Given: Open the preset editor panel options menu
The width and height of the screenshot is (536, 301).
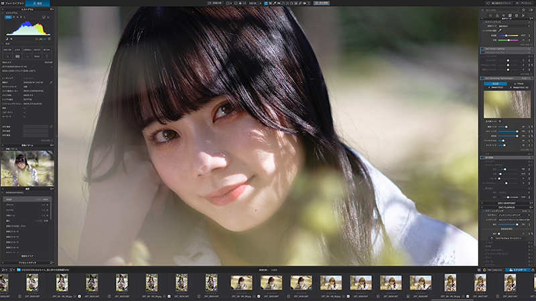Looking at the screenshot, I should (x=52, y=262).
